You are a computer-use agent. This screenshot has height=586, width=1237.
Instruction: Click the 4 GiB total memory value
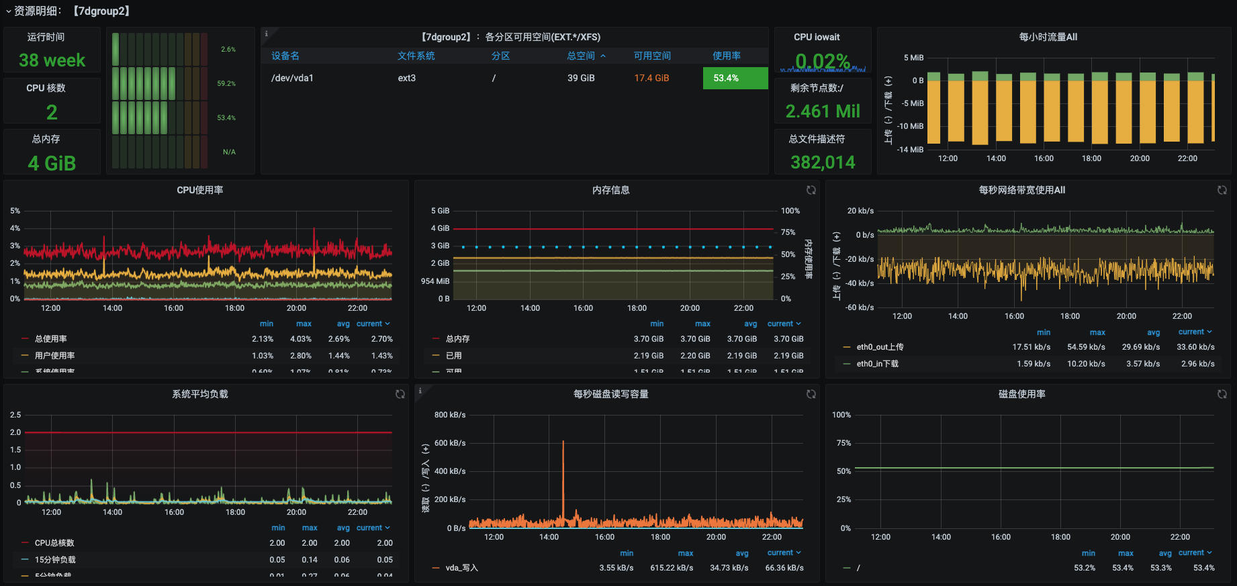[52, 163]
